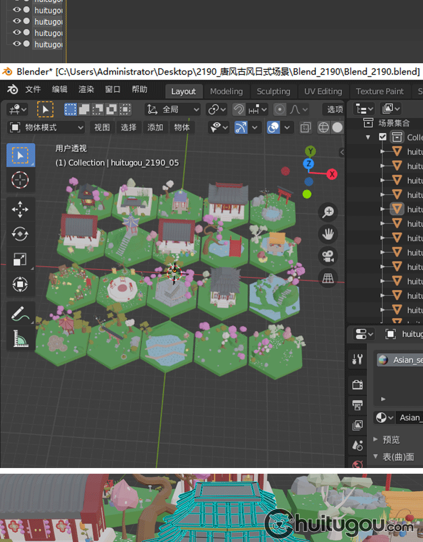
Task: Click the zoom view magnifier icon
Action: [x=328, y=212]
